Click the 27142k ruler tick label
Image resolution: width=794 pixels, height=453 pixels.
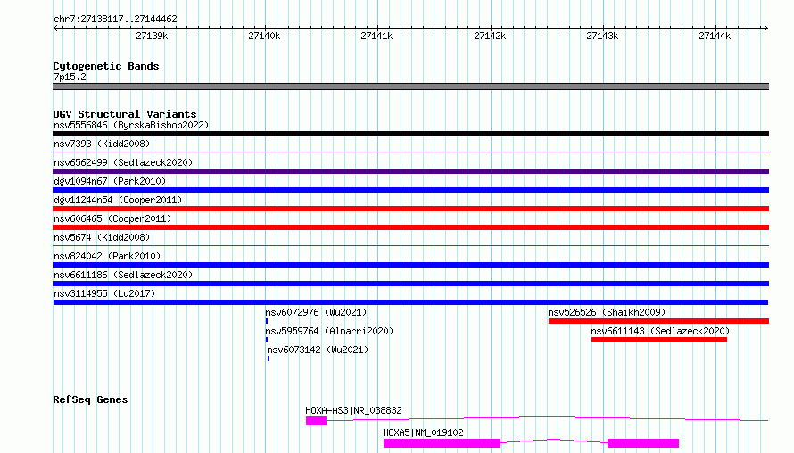click(x=490, y=36)
